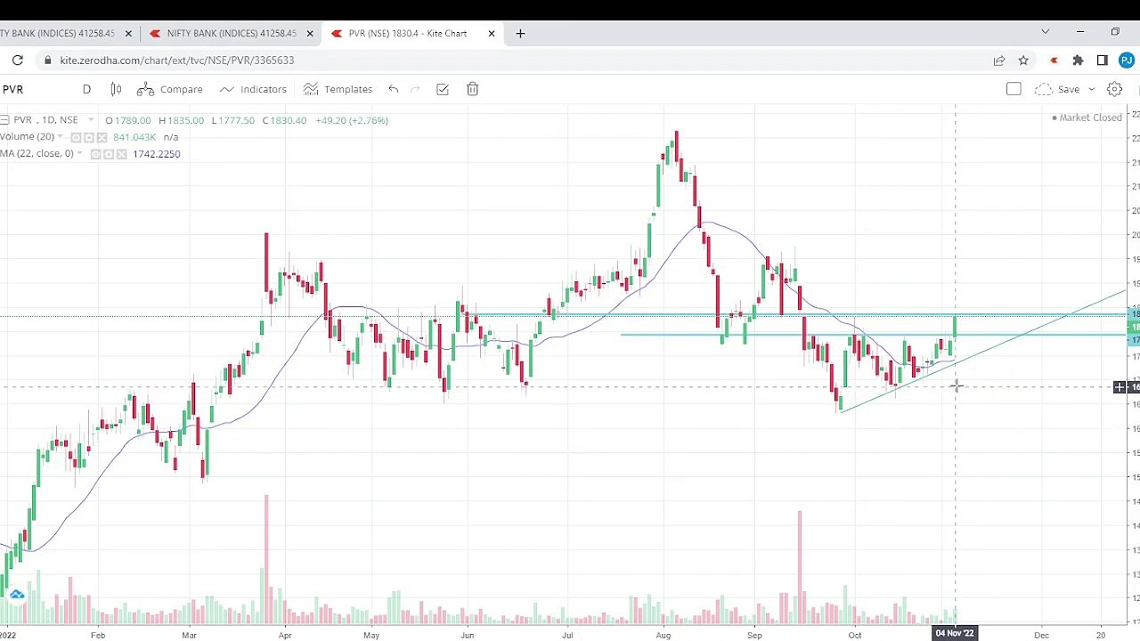This screenshot has width=1140, height=641.
Task: Click the browser address bar URL
Action: 177,60
